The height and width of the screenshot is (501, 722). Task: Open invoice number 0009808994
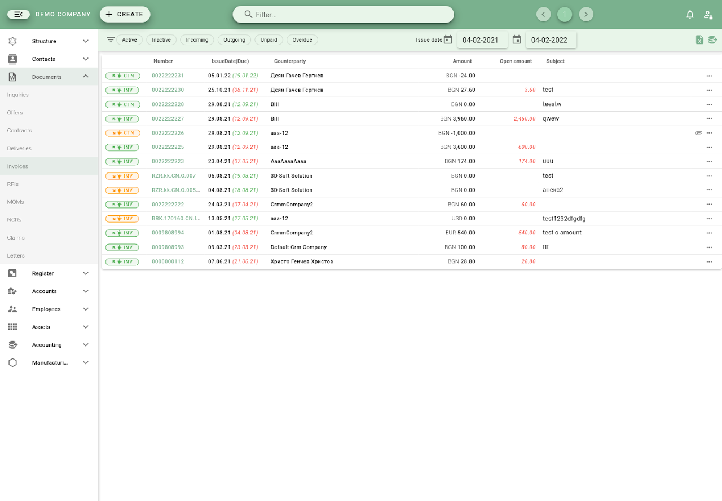pyautogui.click(x=168, y=233)
